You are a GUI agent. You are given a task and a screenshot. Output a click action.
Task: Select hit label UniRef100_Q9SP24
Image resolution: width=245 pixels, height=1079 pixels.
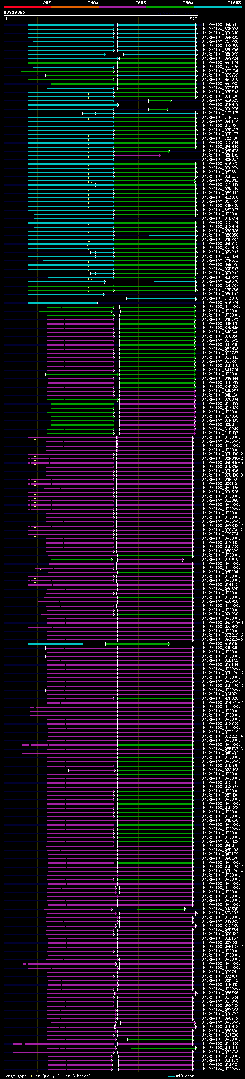tap(220, 58)
